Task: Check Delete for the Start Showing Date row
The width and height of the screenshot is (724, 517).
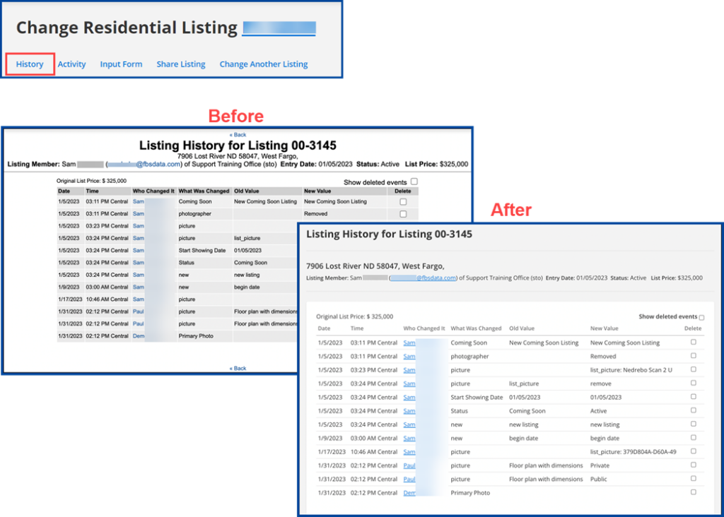Action: click(693, 397)
